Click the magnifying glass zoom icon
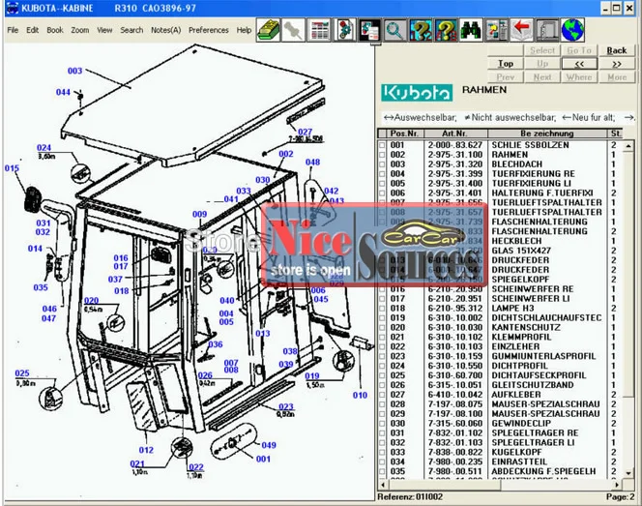 tap(394, 30)
